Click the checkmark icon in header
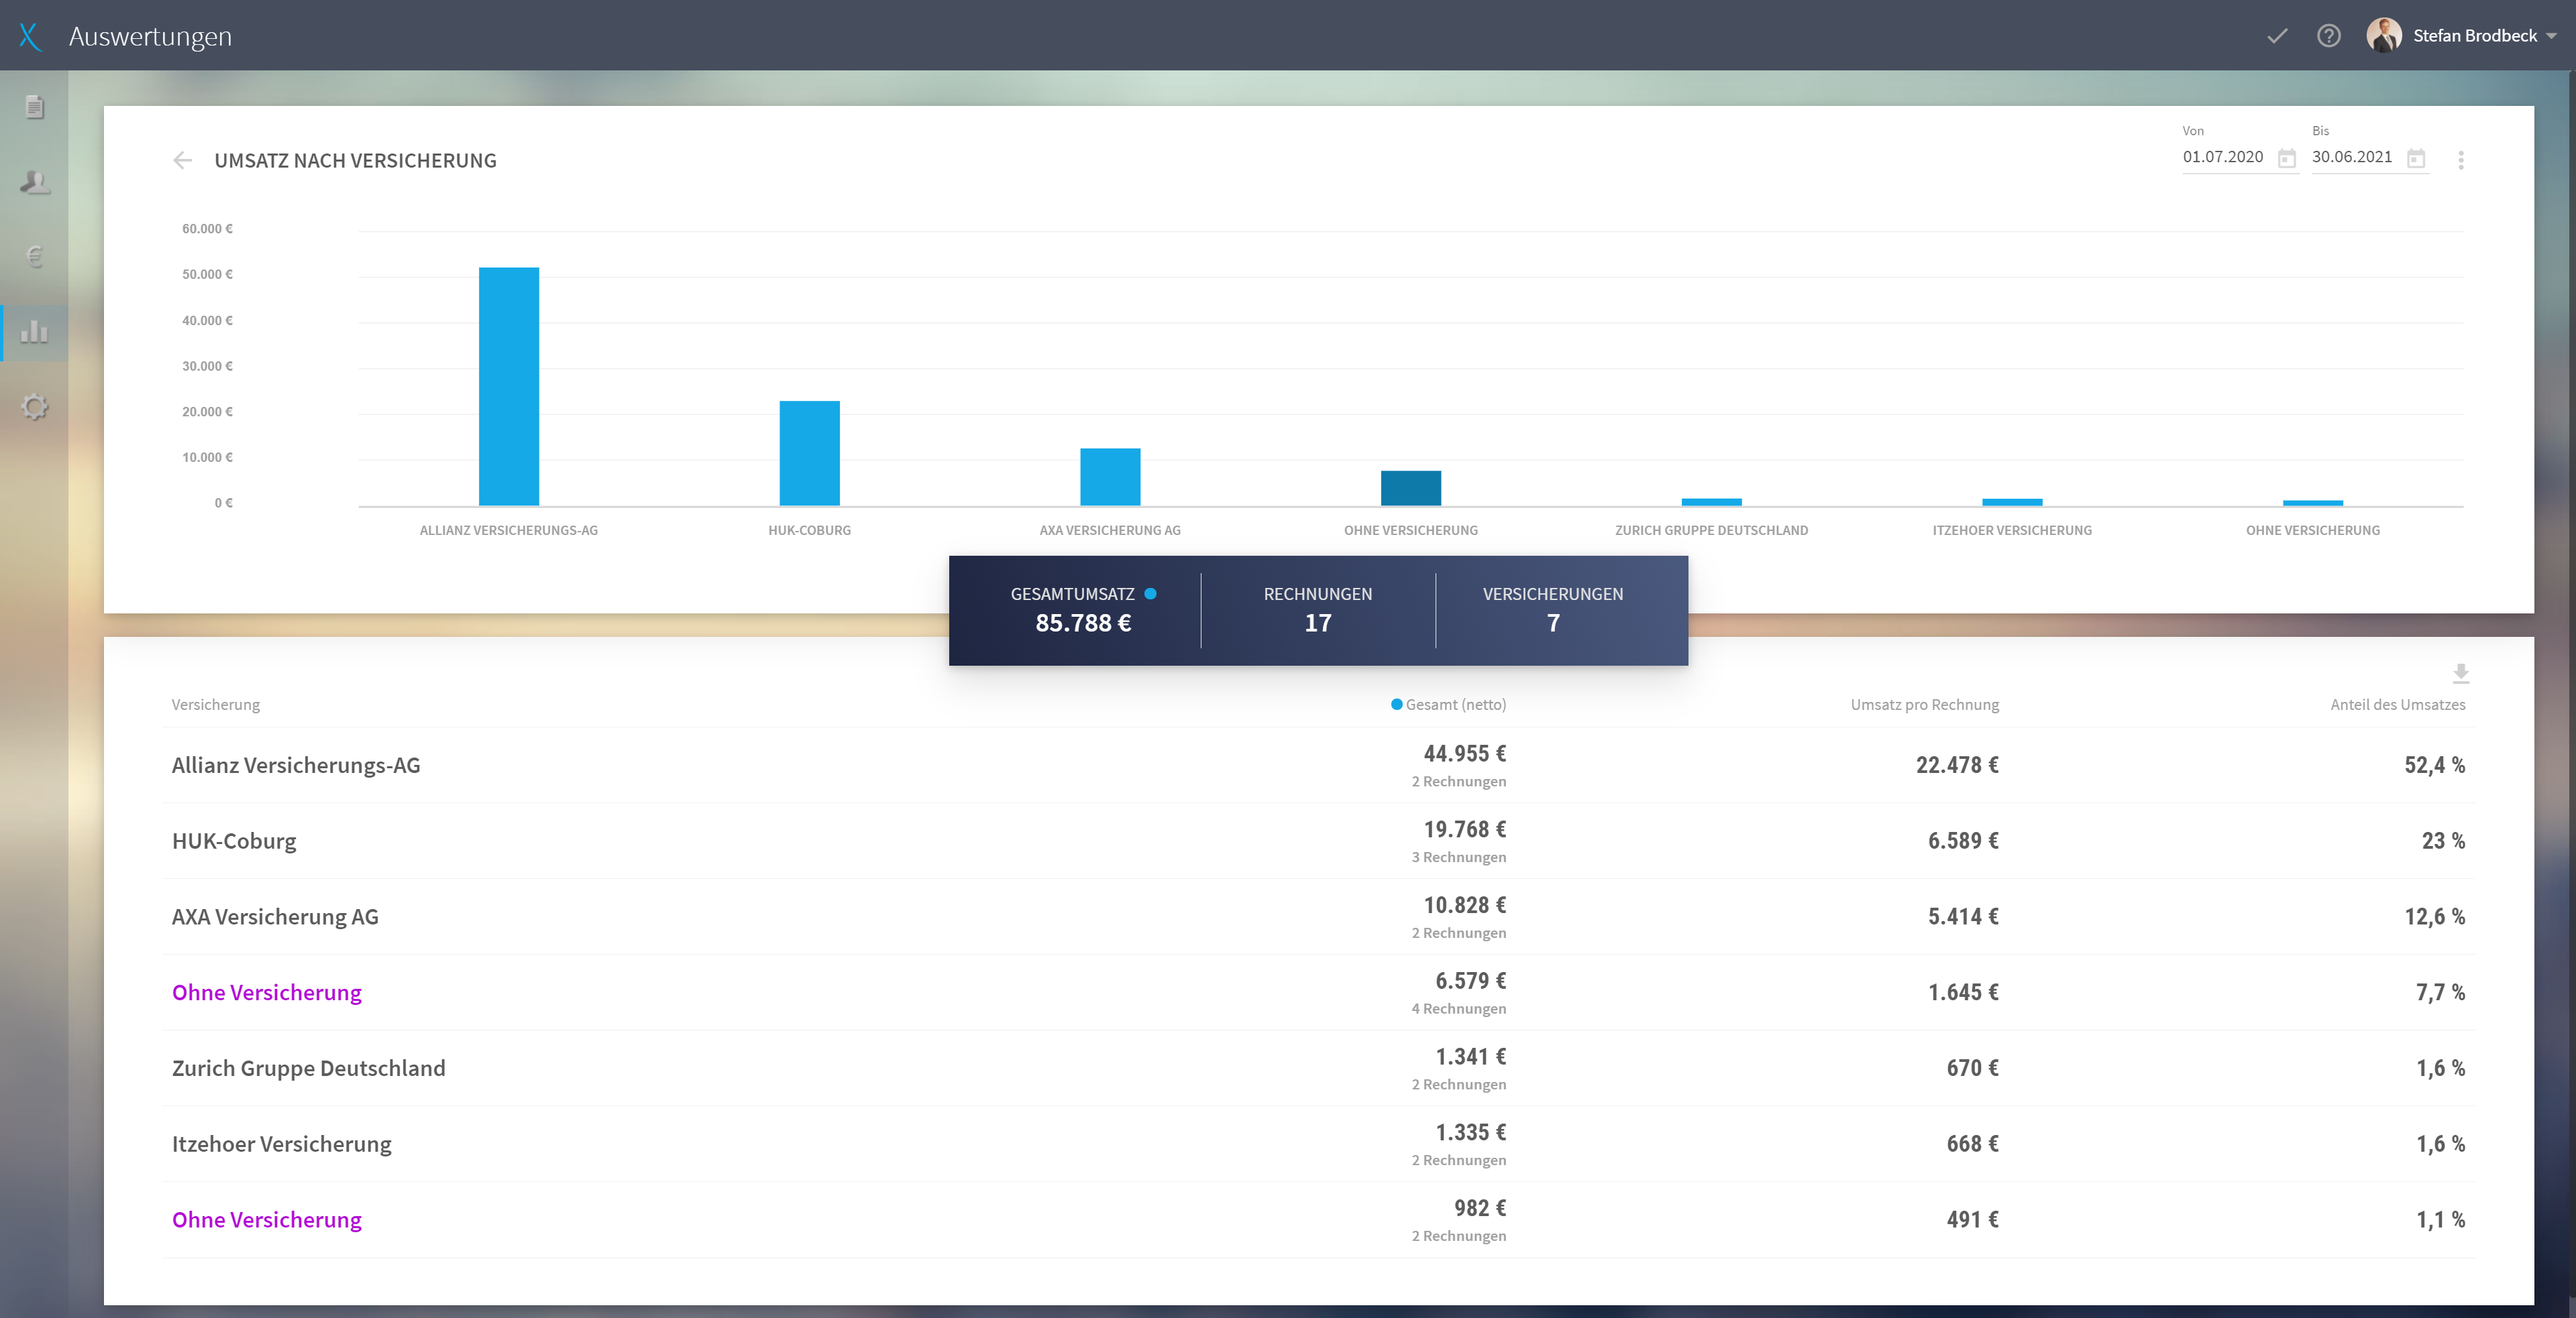2576x1318 pixels. pyautogui.click(x=2277, y=36)
